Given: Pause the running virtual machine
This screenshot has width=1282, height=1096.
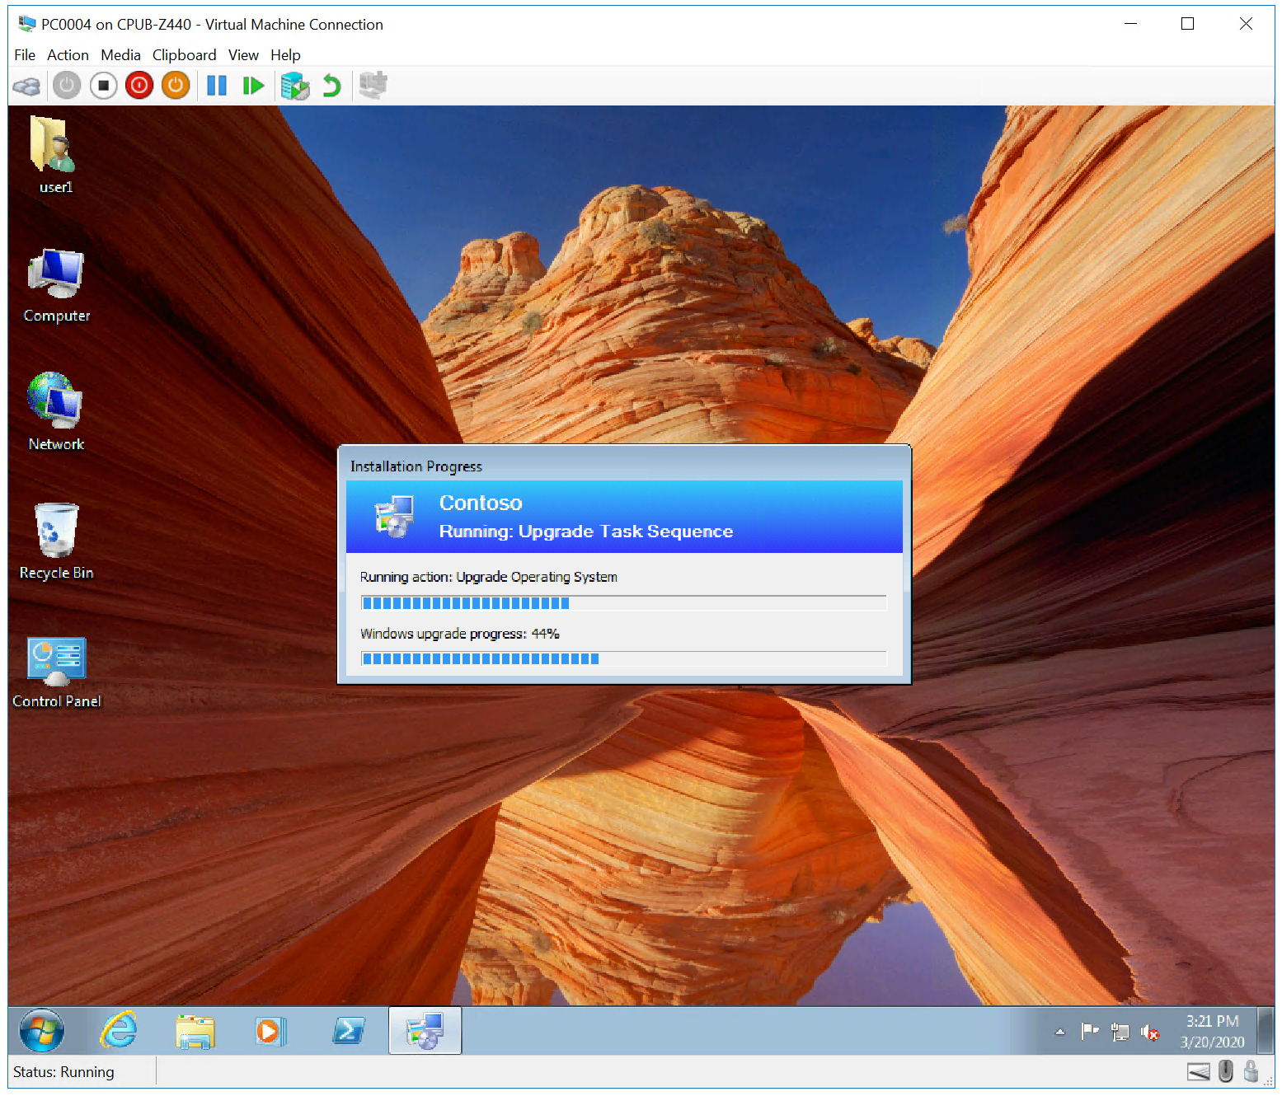Looking at the screenshot, I should pos(216,85).
